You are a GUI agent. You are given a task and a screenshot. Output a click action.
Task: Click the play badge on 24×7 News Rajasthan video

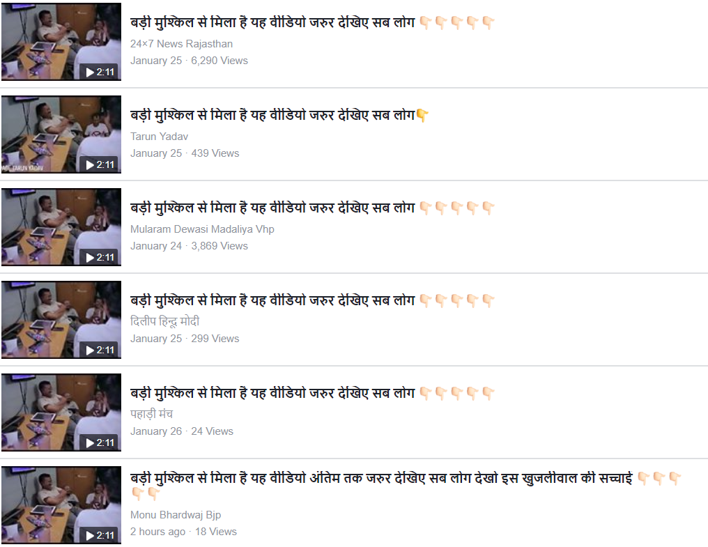(x=100, y=72)
